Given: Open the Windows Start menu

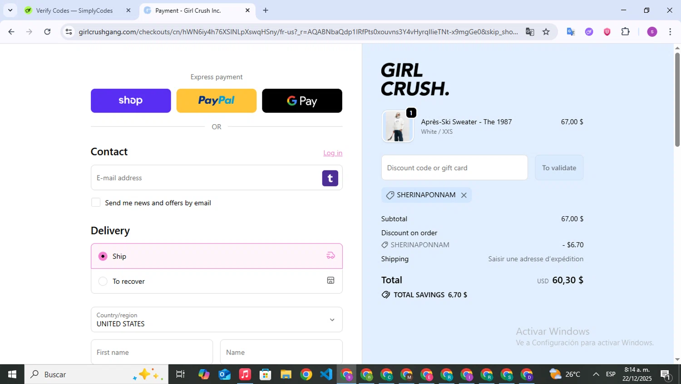Looking at the screenshot, I should point(12,374).
